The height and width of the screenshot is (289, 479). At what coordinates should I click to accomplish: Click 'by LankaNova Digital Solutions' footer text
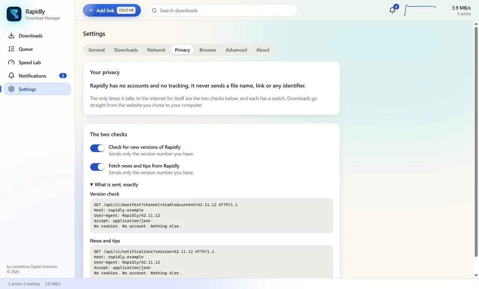tap(32, 267)
